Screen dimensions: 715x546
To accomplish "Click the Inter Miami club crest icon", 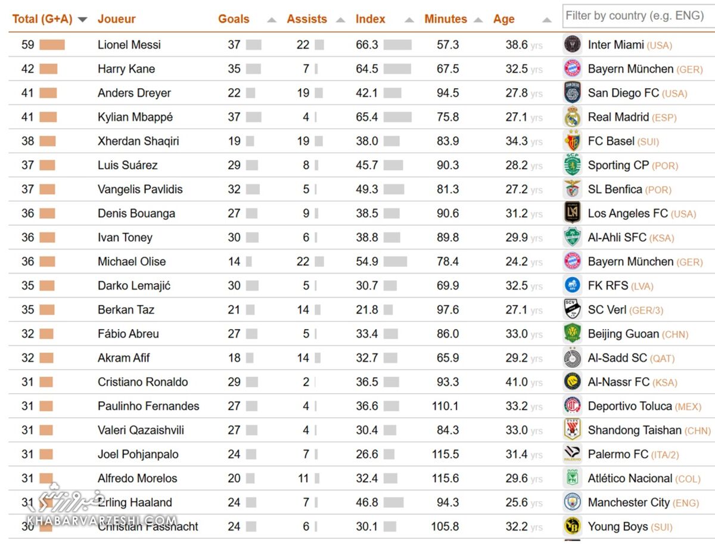I will click(572, 45).
